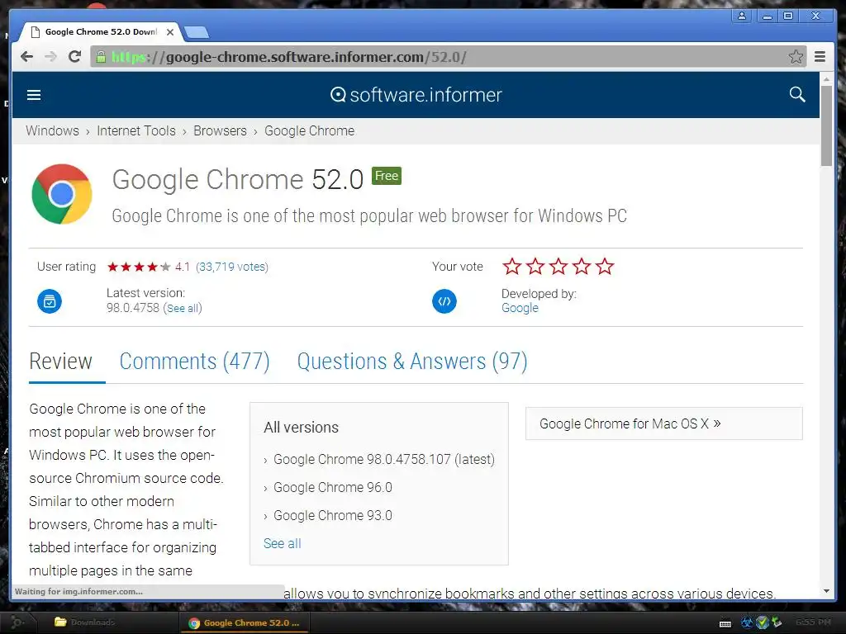Rate with the first vote star
Image resolution: width=846 pixels, height=634 pixels.
[x=512, y=267]
